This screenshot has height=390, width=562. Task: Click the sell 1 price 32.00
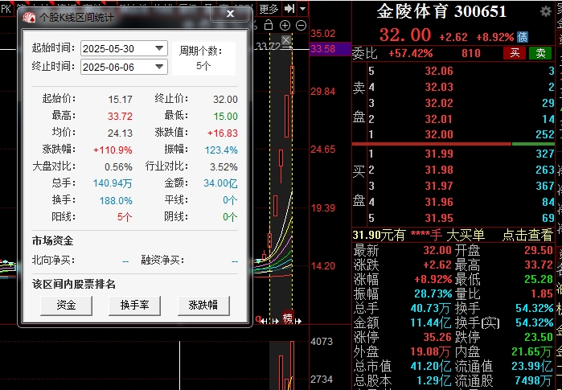(439, 134)
